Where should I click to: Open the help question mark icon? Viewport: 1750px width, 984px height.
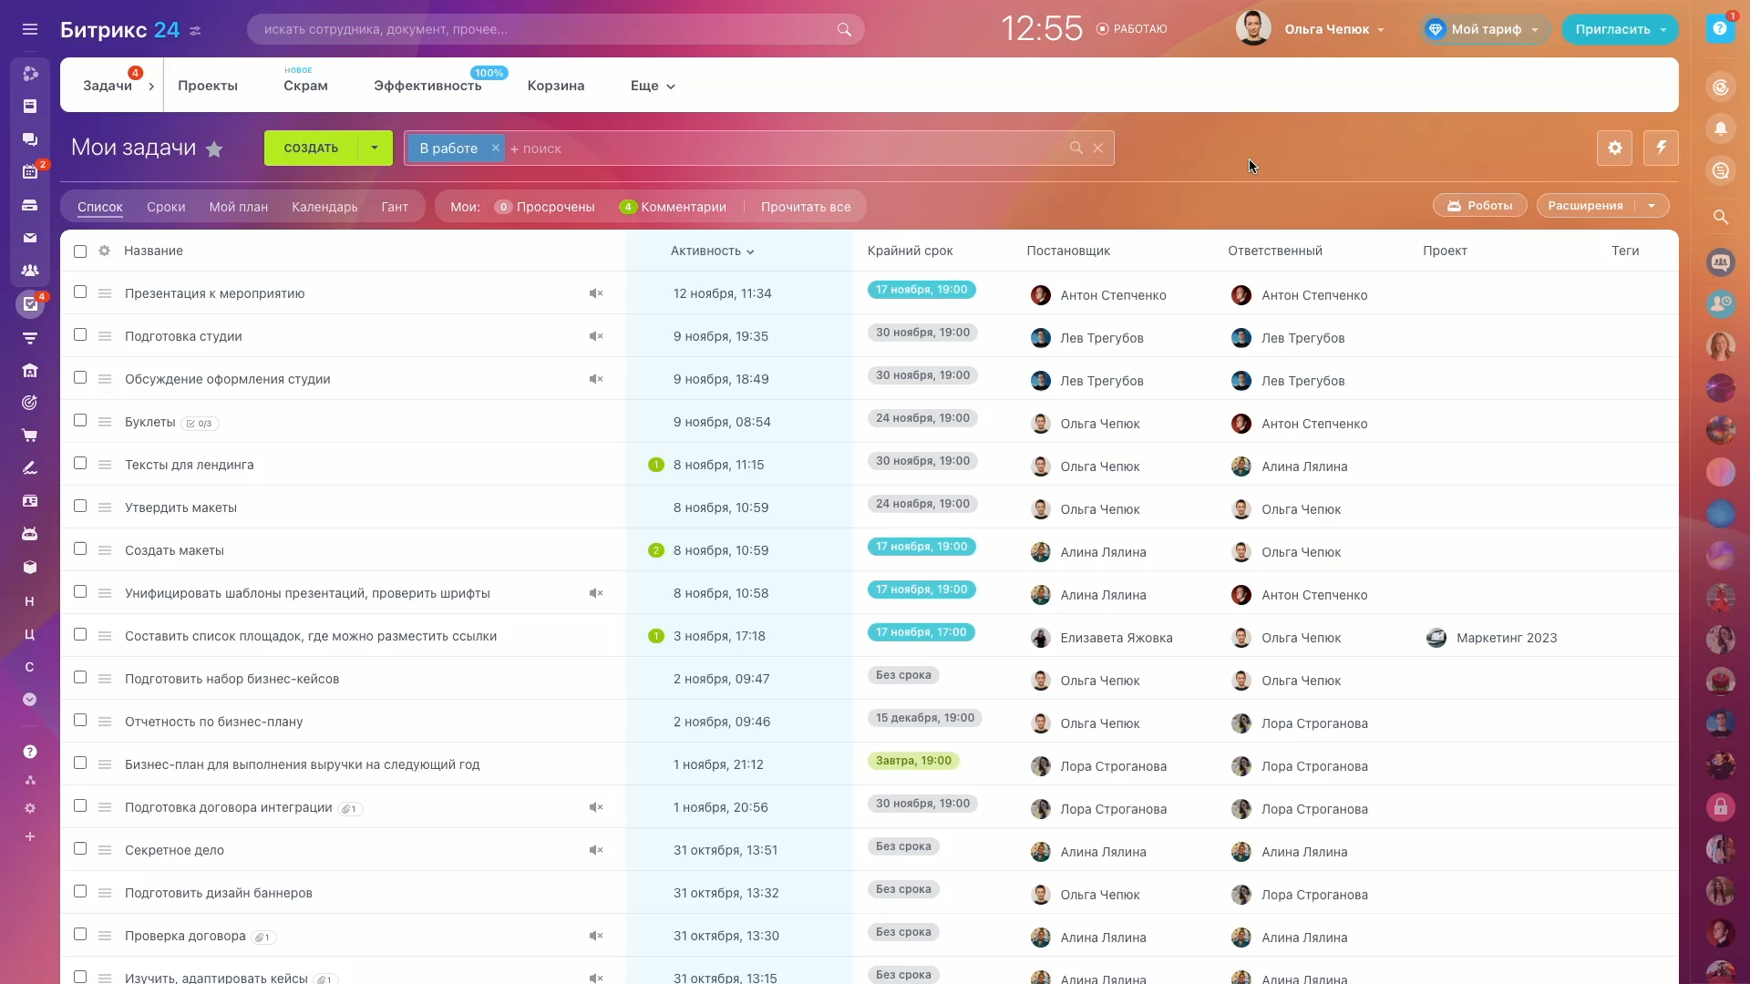1720,29
